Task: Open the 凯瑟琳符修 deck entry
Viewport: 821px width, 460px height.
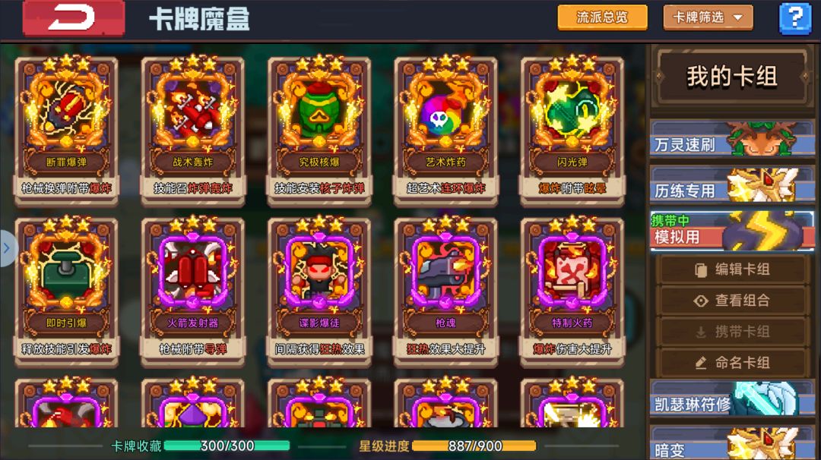Action: 732,399
